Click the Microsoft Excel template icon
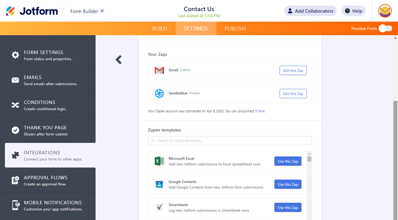The height and width of the screenshot is (220, 398). click(159, 161)
